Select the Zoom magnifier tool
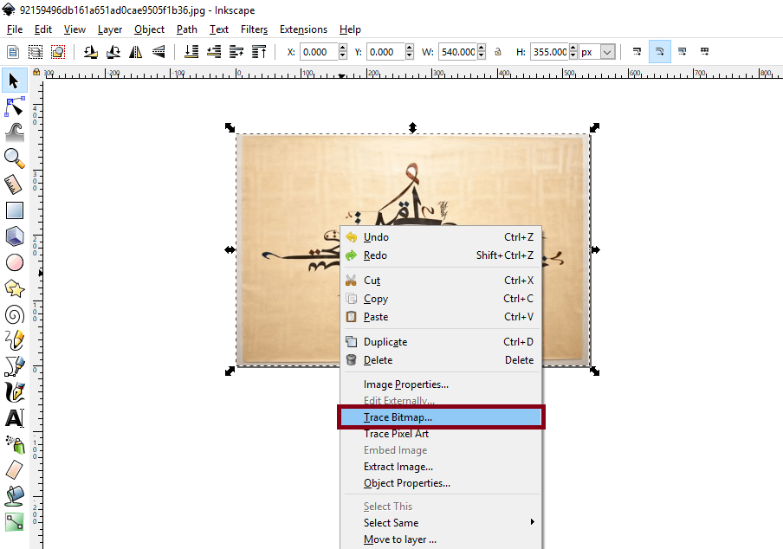This screenshot has height=549, width=783. (15, 158)
